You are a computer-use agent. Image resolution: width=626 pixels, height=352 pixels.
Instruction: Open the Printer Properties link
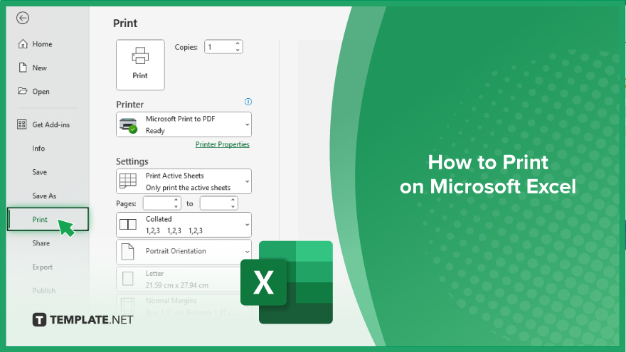pos(223,144)
